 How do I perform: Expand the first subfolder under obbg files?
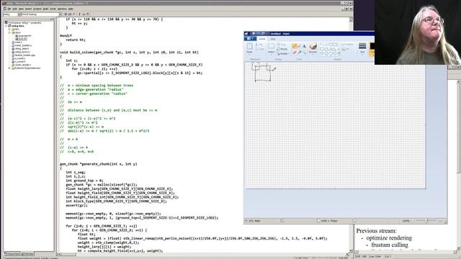point(9,29)
